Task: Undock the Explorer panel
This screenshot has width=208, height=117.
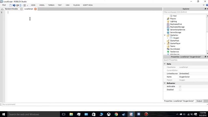Action: click(205, 9)
